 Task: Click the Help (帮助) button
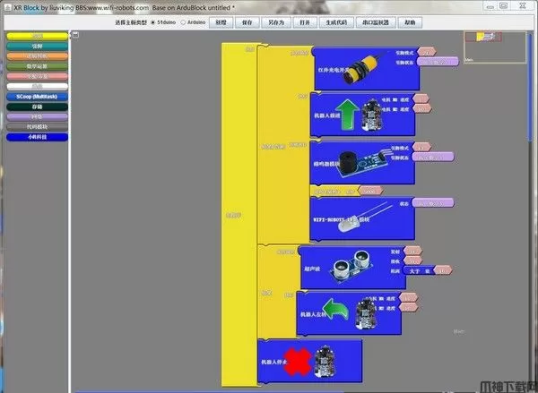point(410,22)
